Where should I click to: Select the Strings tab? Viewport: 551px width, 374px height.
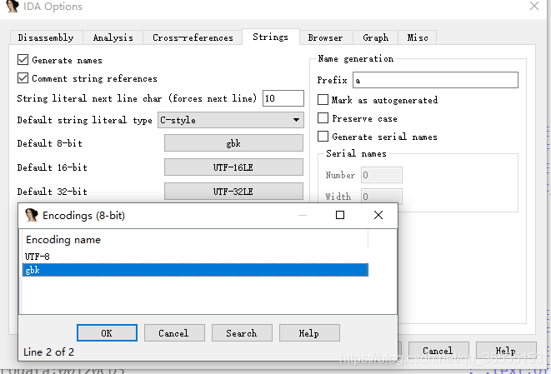[x=270, y=37]
